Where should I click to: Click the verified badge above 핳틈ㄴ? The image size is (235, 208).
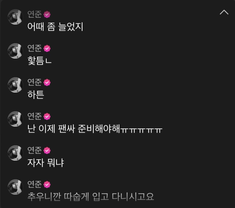pos(47,48)
